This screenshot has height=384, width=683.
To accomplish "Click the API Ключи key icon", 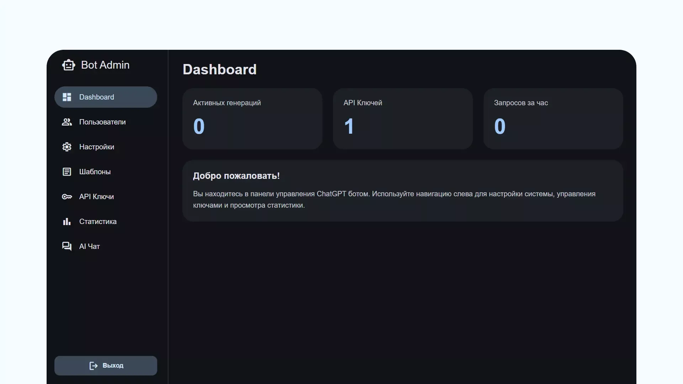I will click(67, 197).
